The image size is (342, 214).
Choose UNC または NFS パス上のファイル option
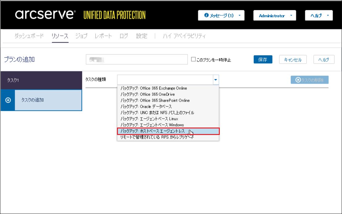click(x=168, y=113)
